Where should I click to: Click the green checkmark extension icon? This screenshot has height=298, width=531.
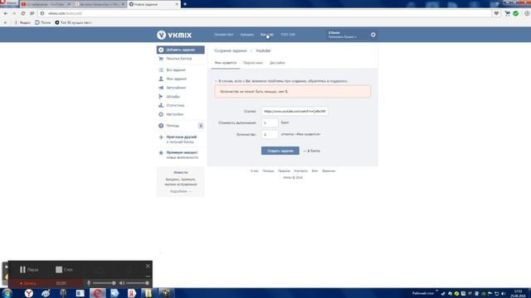click(516, 13)
